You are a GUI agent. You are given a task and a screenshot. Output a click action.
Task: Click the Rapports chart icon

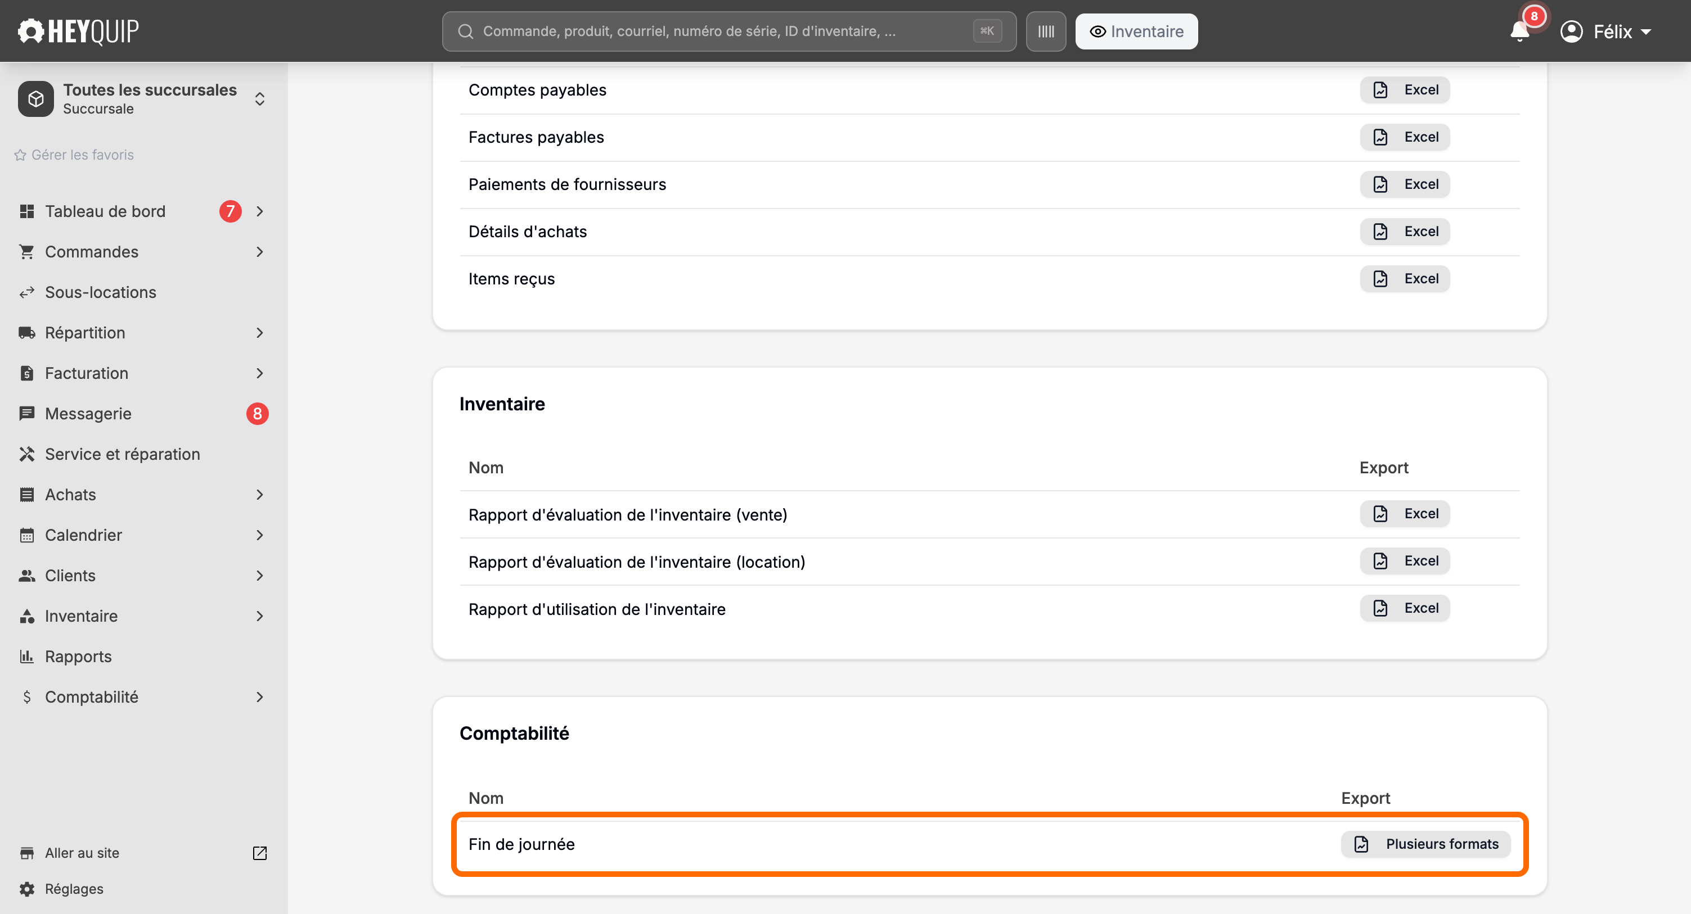[x=27, y=656]
